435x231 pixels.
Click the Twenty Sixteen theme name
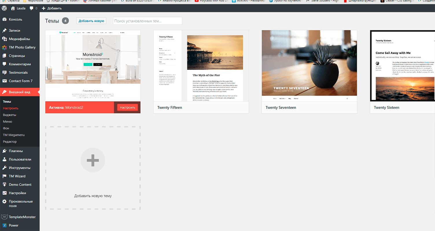[x=386, y=107]
